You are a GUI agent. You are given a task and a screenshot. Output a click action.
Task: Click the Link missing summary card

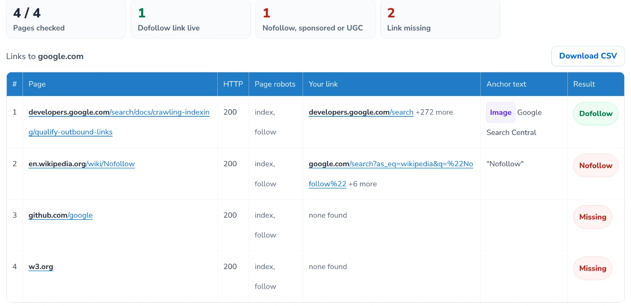pyautogui.click(x=440, y=19)
